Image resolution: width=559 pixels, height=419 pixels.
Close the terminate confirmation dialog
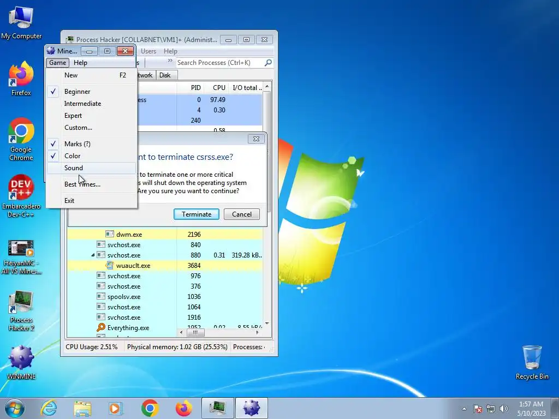(x=256, y=139)
